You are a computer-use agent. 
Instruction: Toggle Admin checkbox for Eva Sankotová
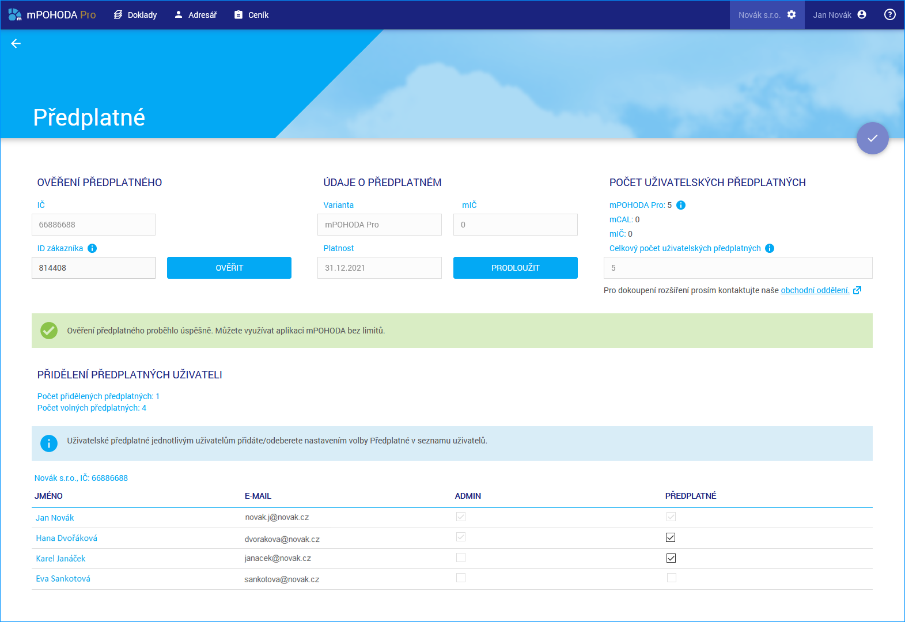pyautogui.click(x=461, y=578)
